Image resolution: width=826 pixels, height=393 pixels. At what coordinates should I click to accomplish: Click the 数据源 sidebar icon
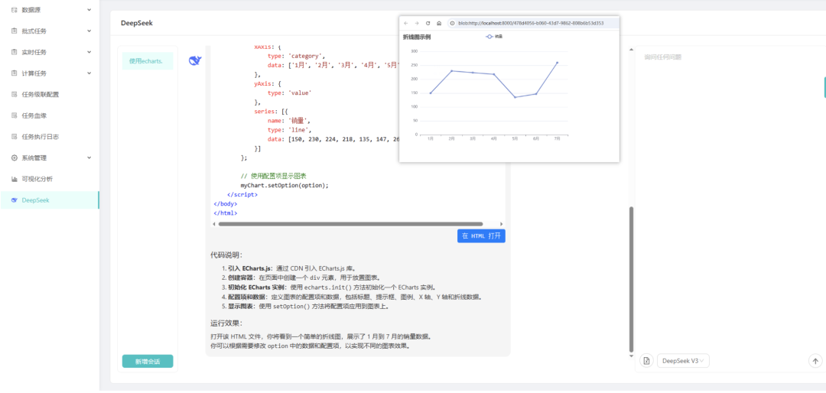[x=15, y=10]
